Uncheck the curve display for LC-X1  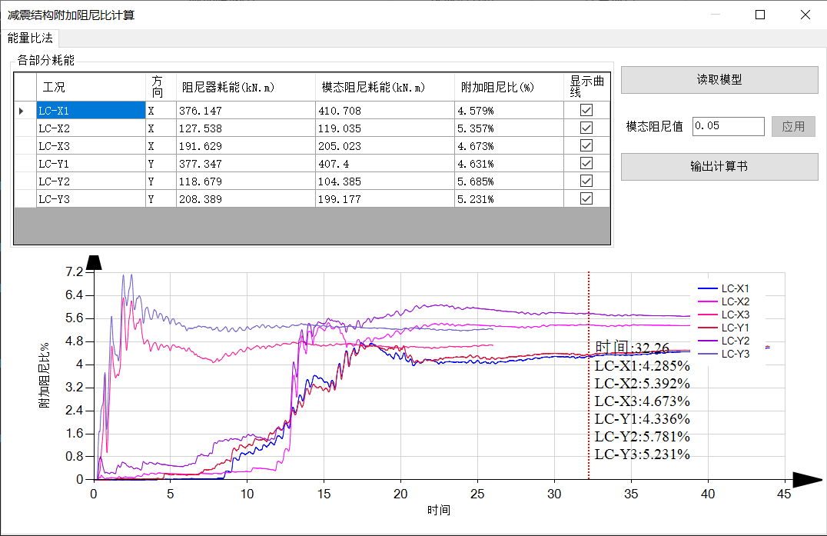[x=586, y=110]
